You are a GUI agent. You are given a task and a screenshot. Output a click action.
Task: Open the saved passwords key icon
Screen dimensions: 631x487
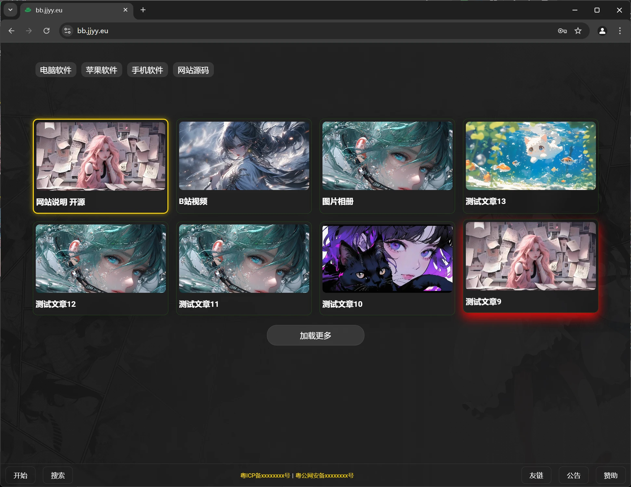(562, 31)
